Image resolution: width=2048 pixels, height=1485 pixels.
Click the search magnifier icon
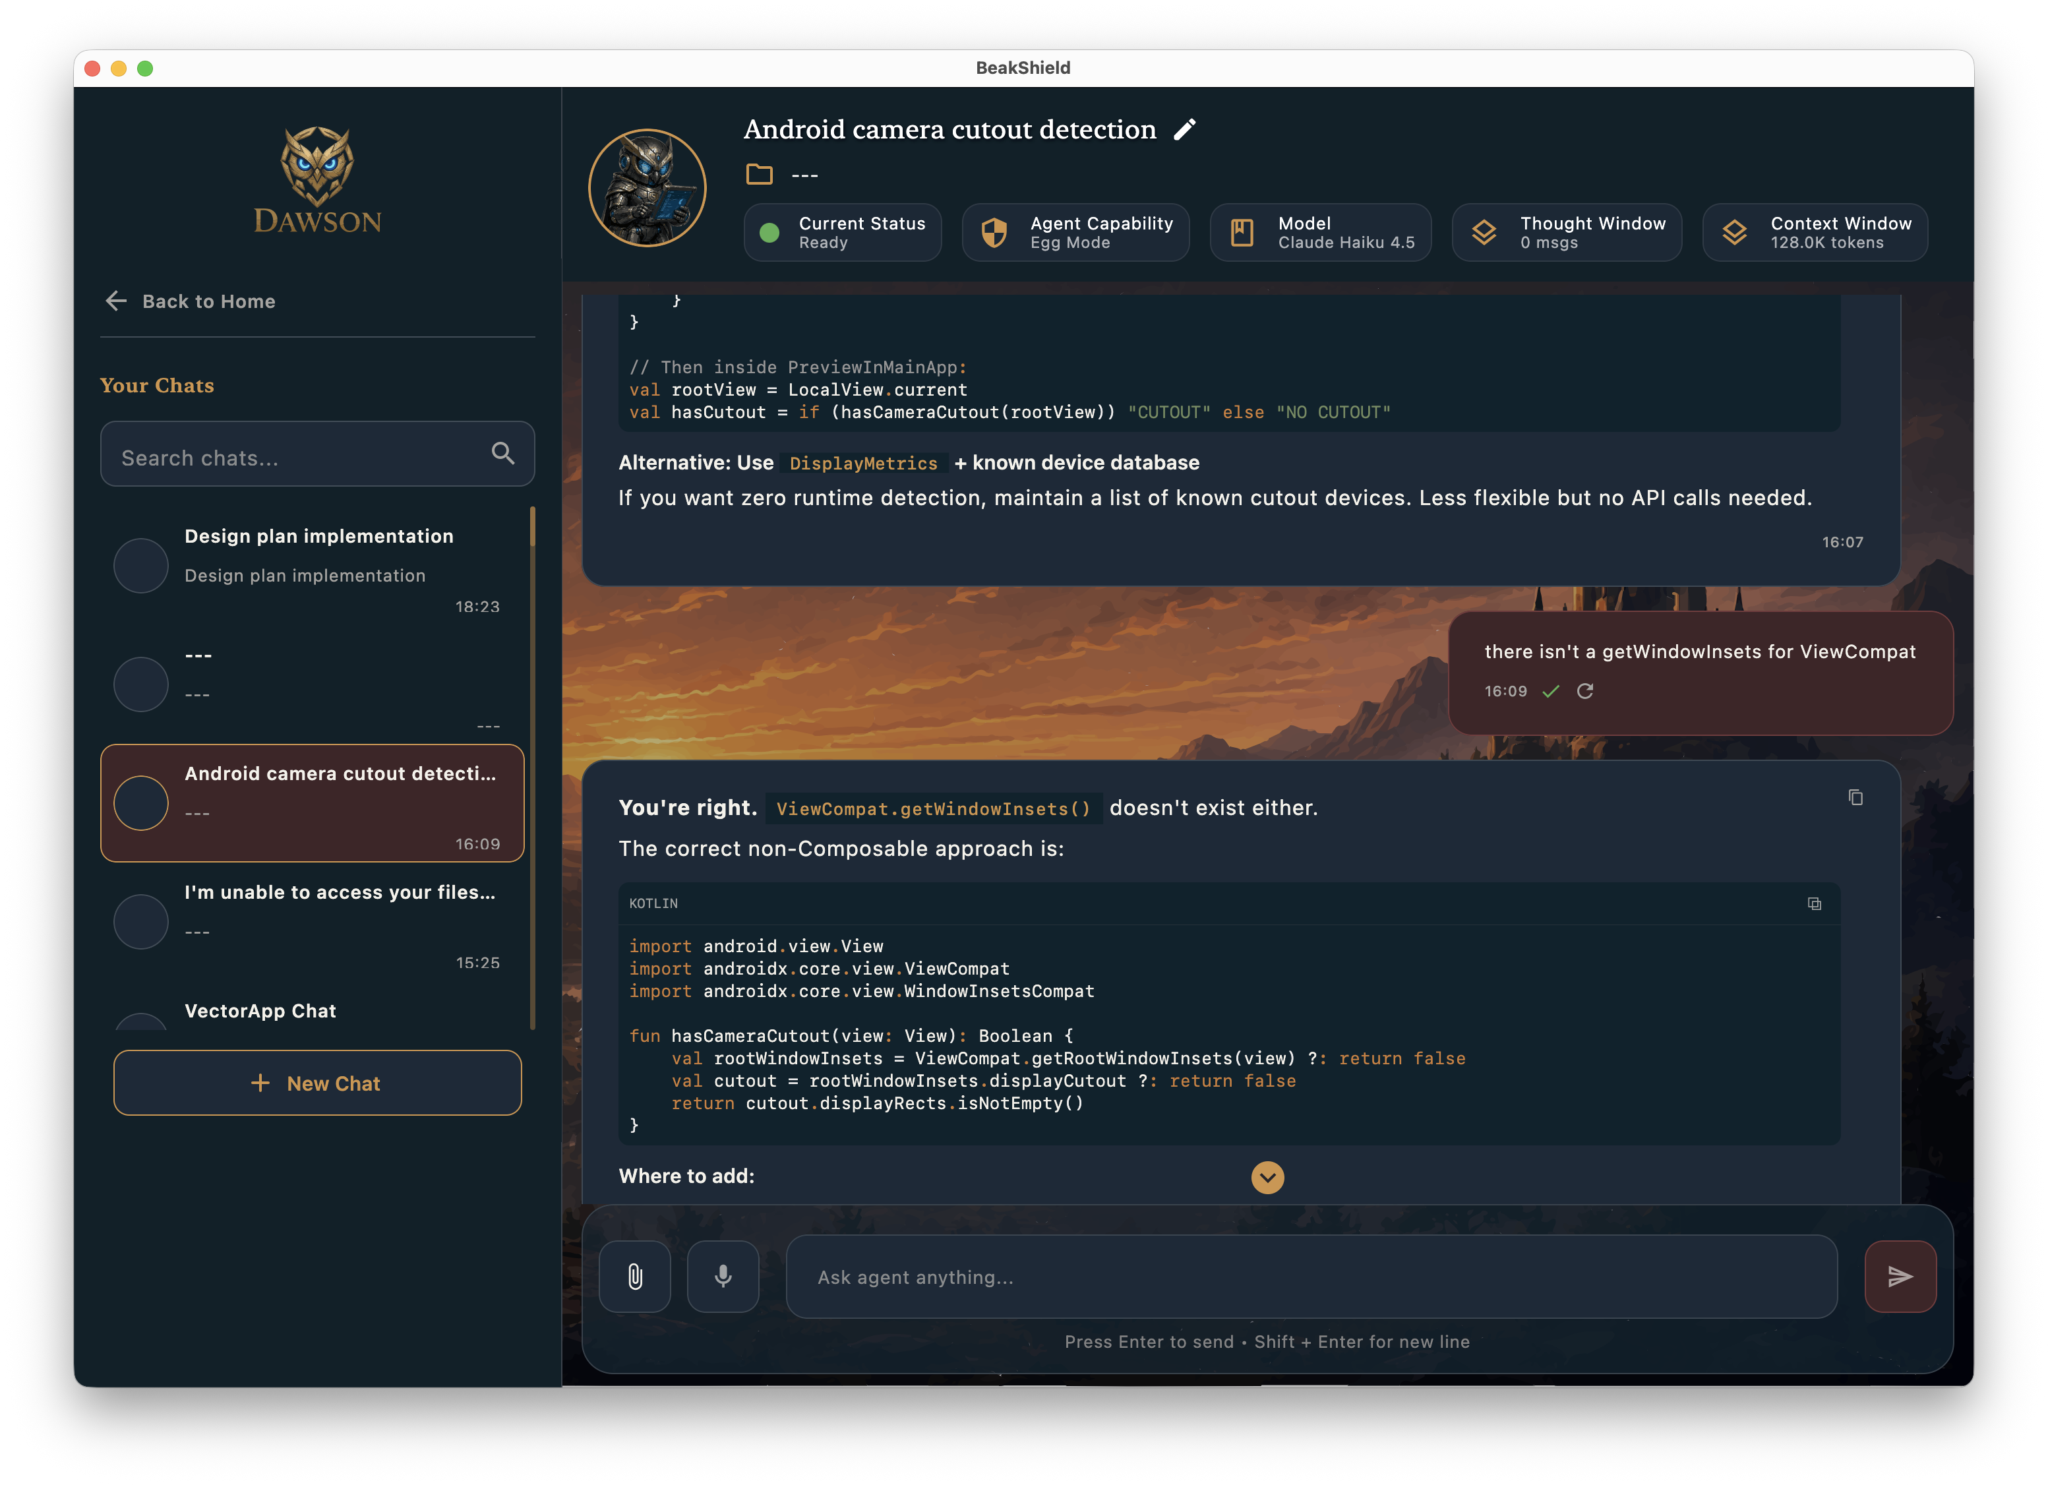click(503, 454)
